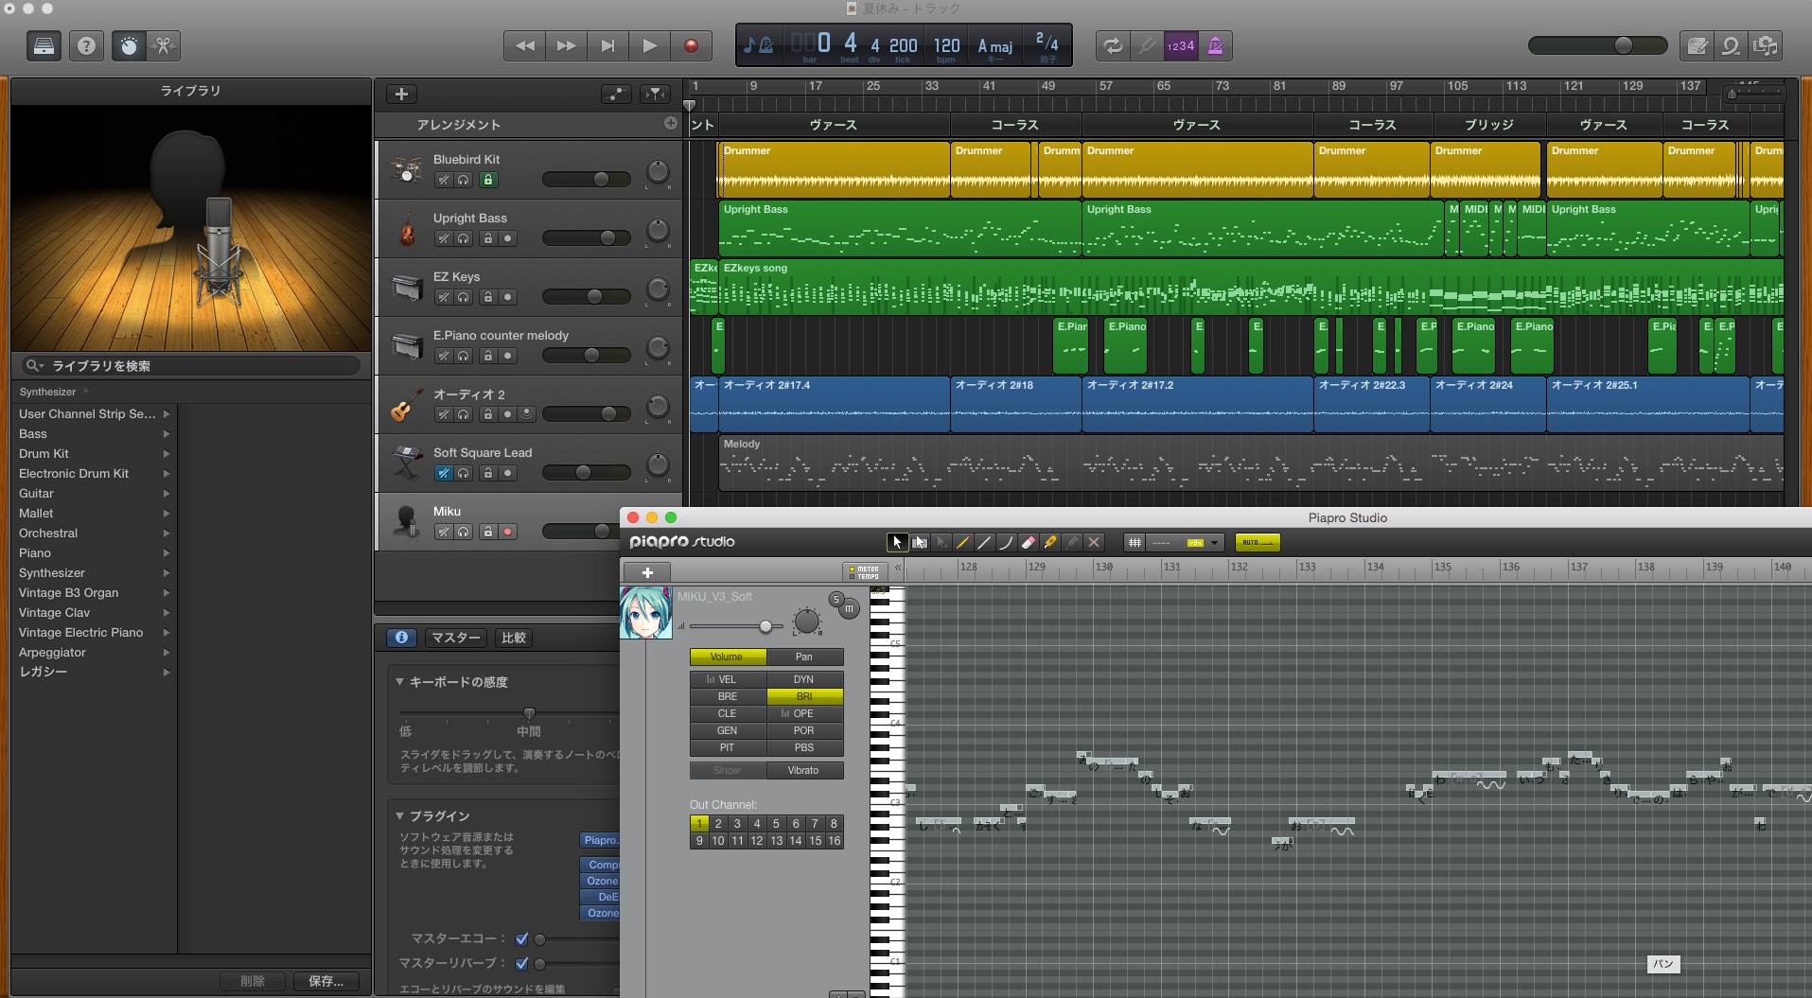
Task: Add arrangement marker with plus icon
Action: (x=670, y=123)
